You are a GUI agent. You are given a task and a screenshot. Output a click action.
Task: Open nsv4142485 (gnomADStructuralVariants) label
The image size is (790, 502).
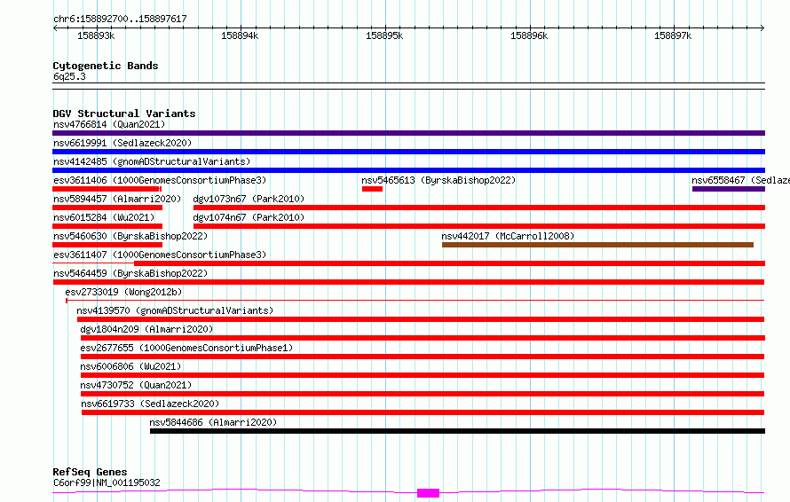click(x=152, y=161)
